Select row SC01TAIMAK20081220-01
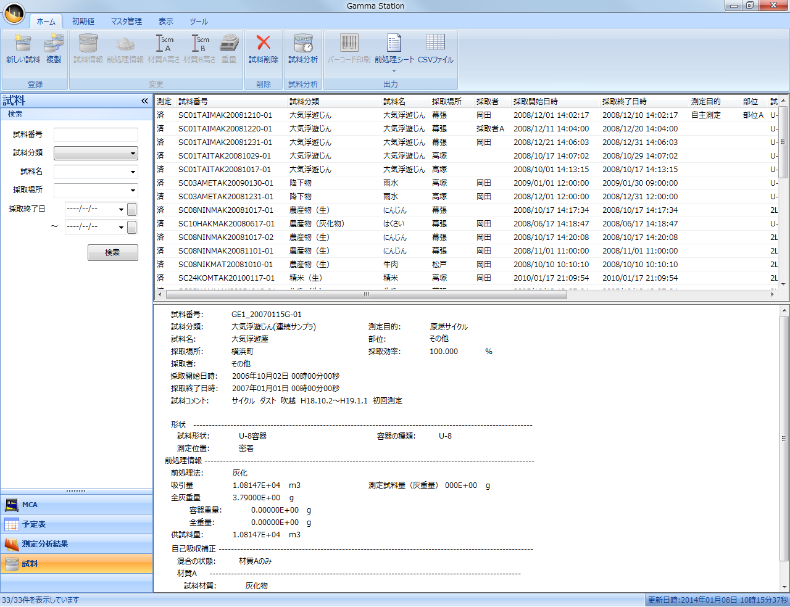This screenshot has width=790, height=607. pos(467,128)
